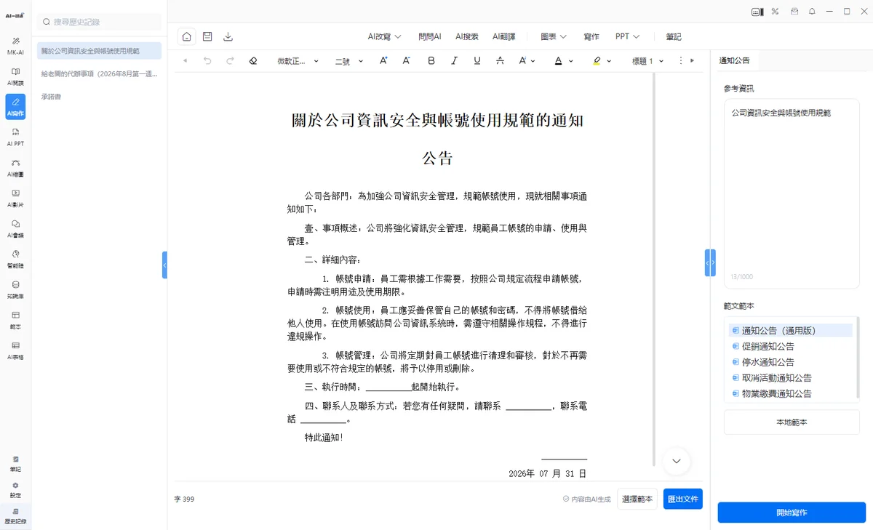Open 範本 templates in sidebar
The height and width of the screenshot is (530, 873).
tap(15, 320)
